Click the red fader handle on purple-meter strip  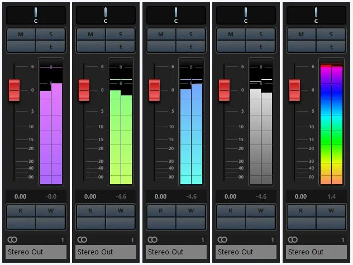(x=14, y=90)
